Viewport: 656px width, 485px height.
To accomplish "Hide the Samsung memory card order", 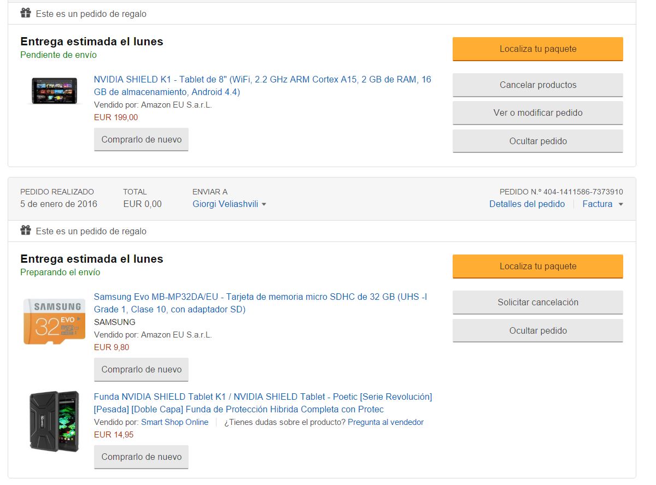I will (537, 331).
